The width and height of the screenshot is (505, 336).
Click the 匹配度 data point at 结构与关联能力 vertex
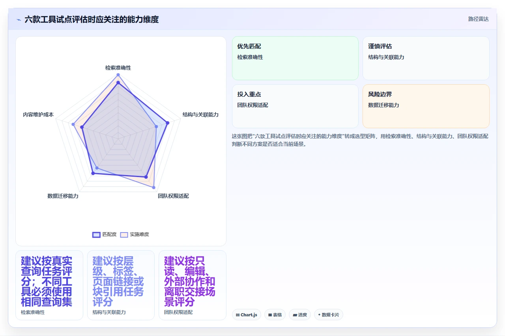[x=167, y=123]
